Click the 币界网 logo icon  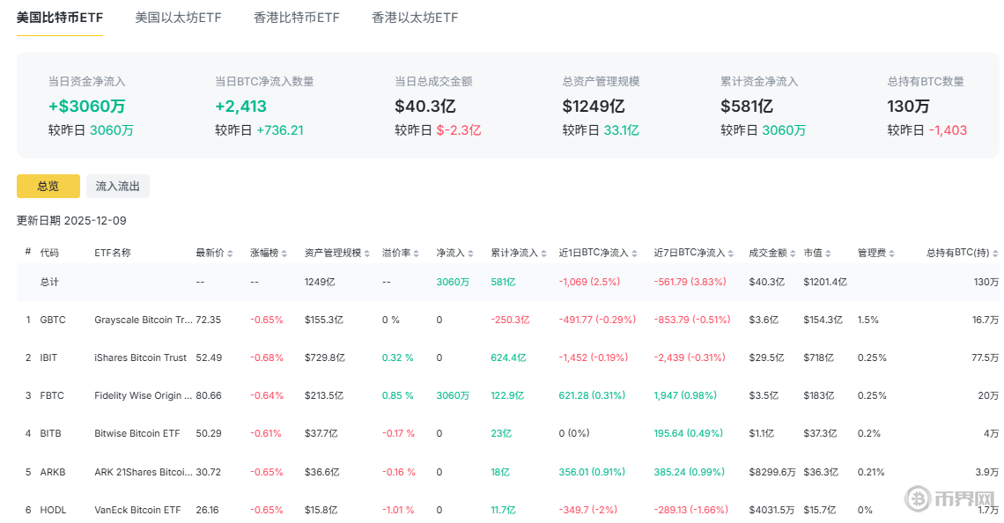[x=919, y=498]
